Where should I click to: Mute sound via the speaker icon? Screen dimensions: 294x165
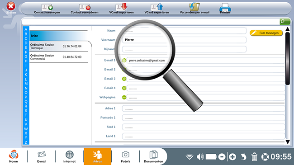(x=200, y=157)
